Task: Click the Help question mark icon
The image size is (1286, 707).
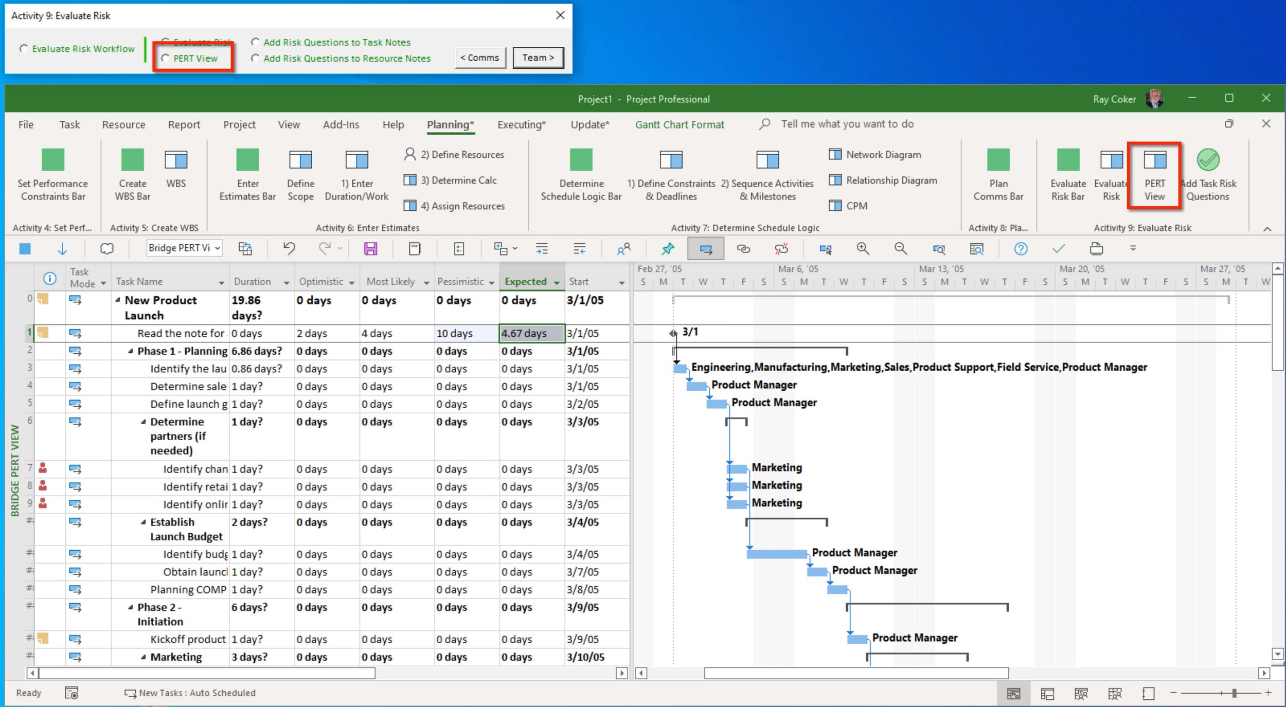Action: (x=1021, y=249)
